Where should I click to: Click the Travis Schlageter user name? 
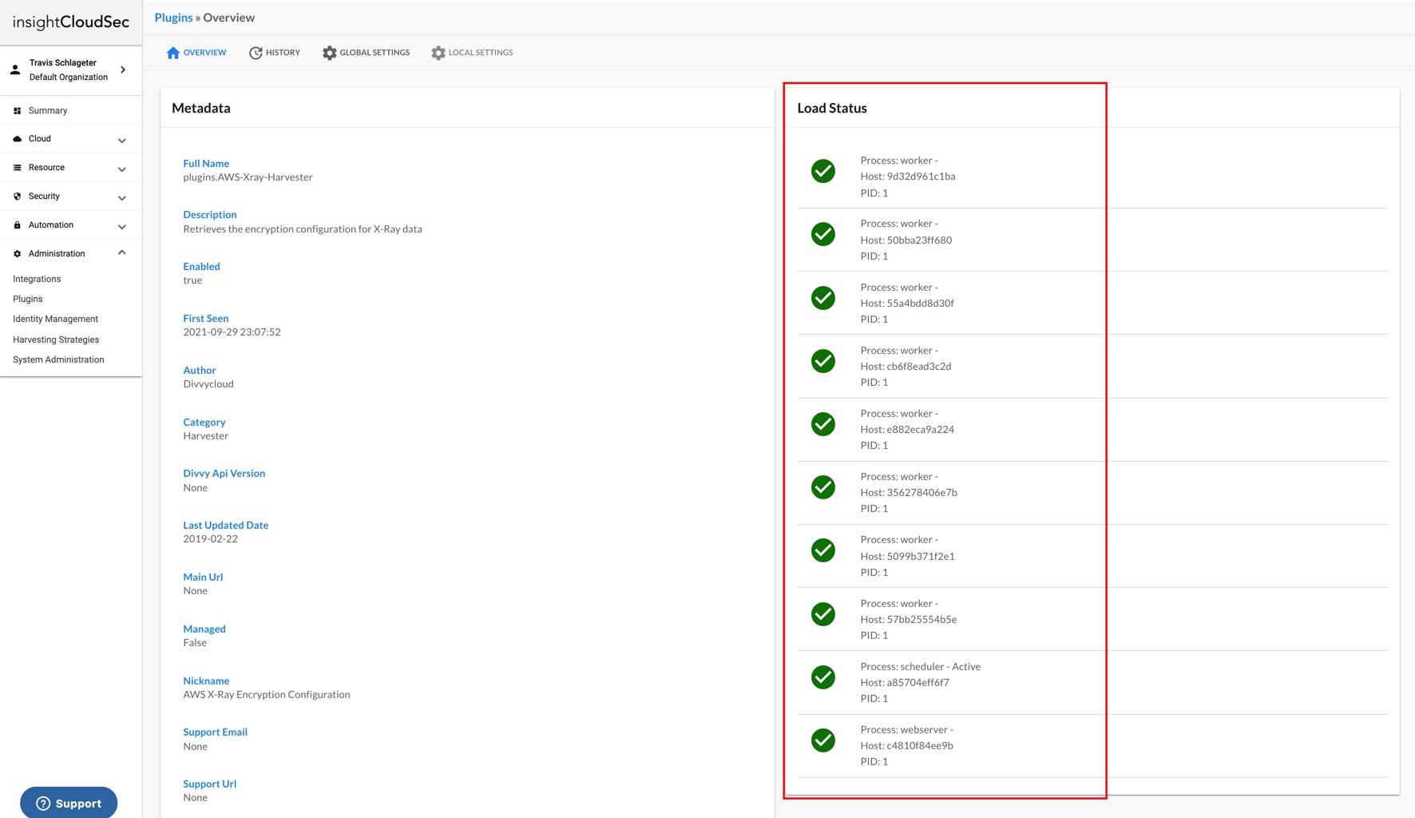pyautogui.click(x=63, y=63)
